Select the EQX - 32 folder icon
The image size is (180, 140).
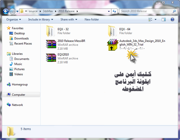[x=50, y=31]
